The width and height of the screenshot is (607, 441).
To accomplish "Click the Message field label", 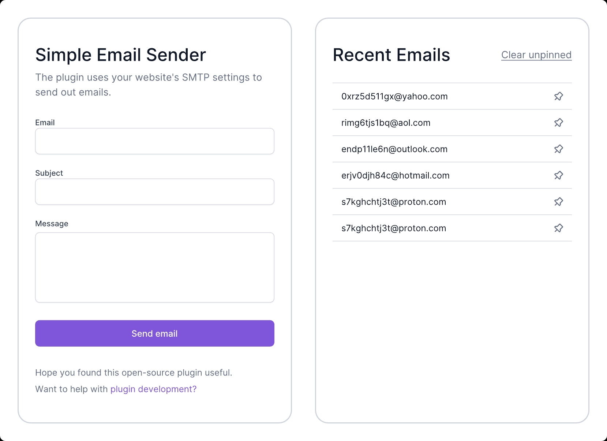I will click(52, 224).
